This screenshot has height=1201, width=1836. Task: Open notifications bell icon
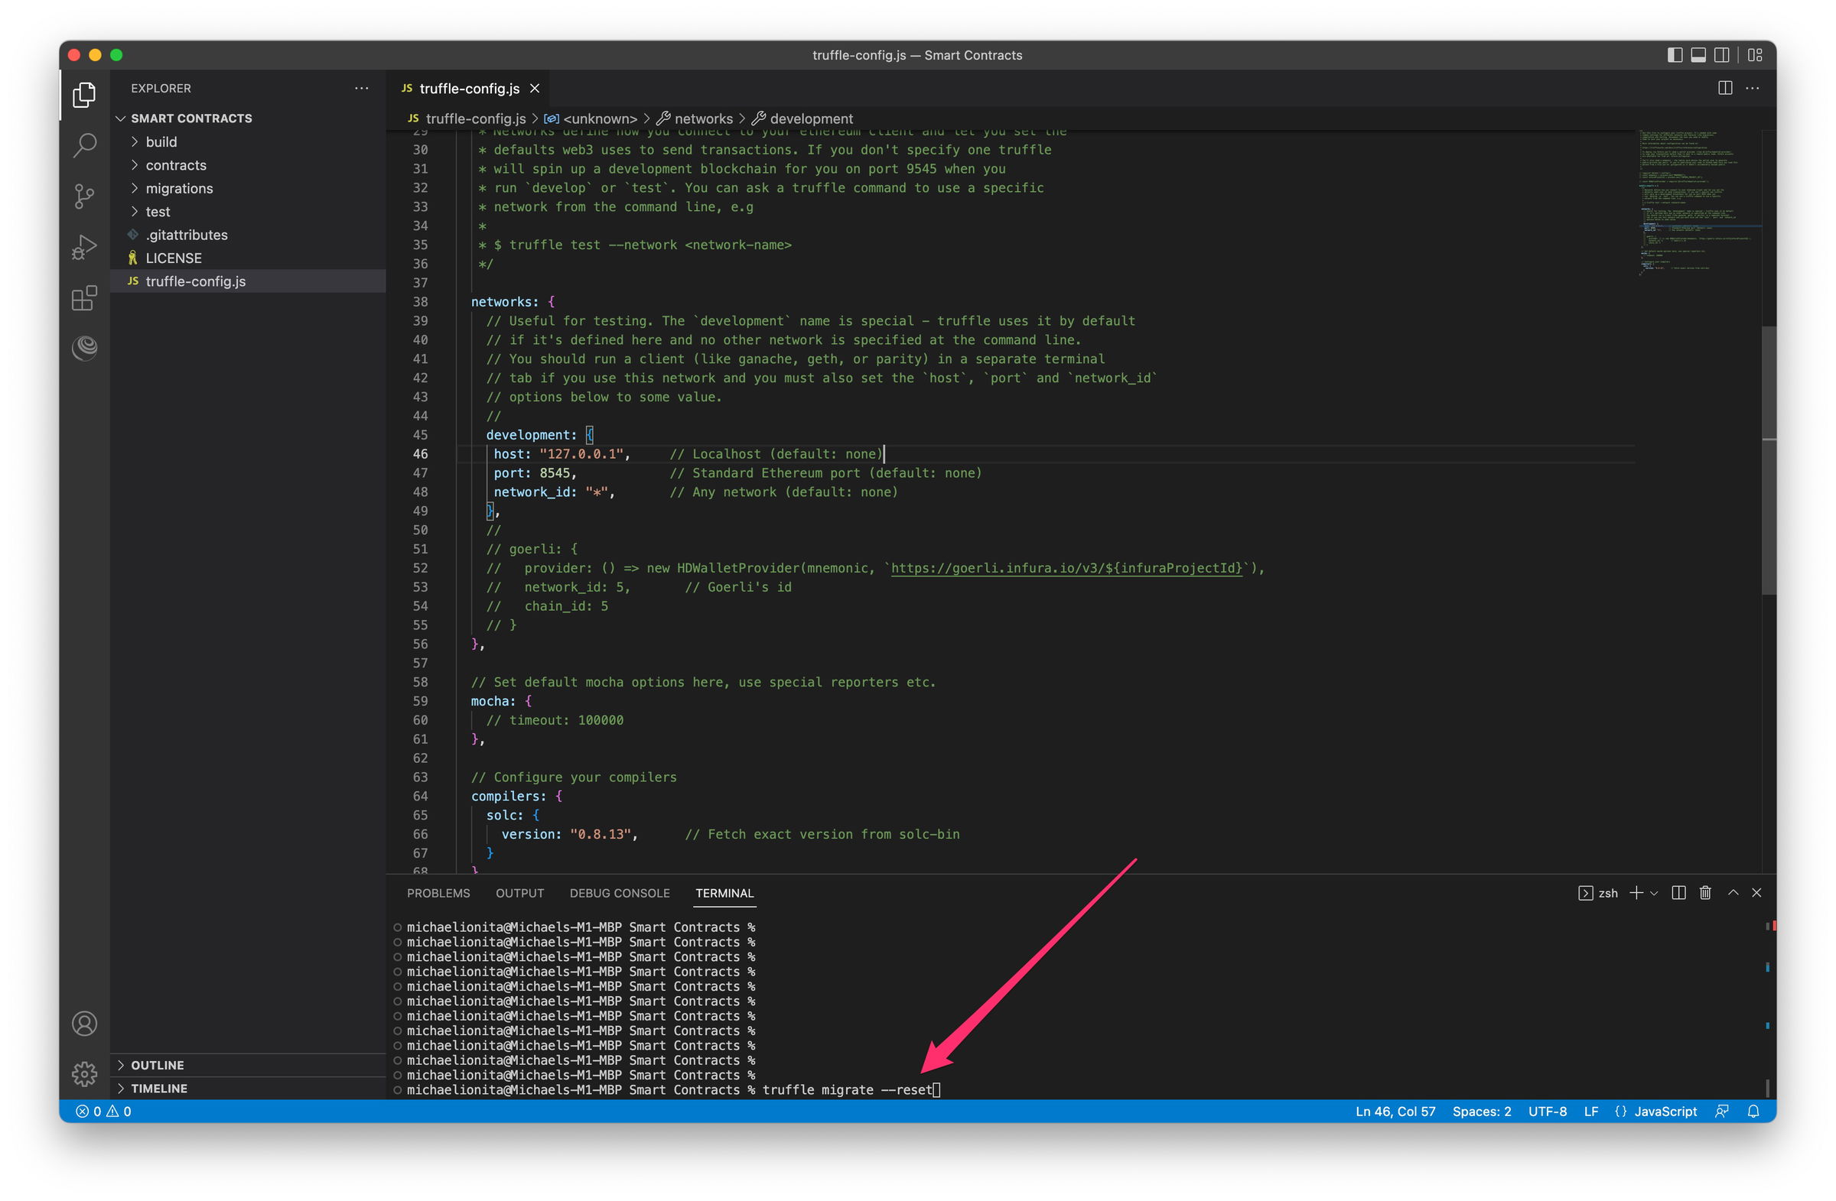click(x=1753, y=1111)
